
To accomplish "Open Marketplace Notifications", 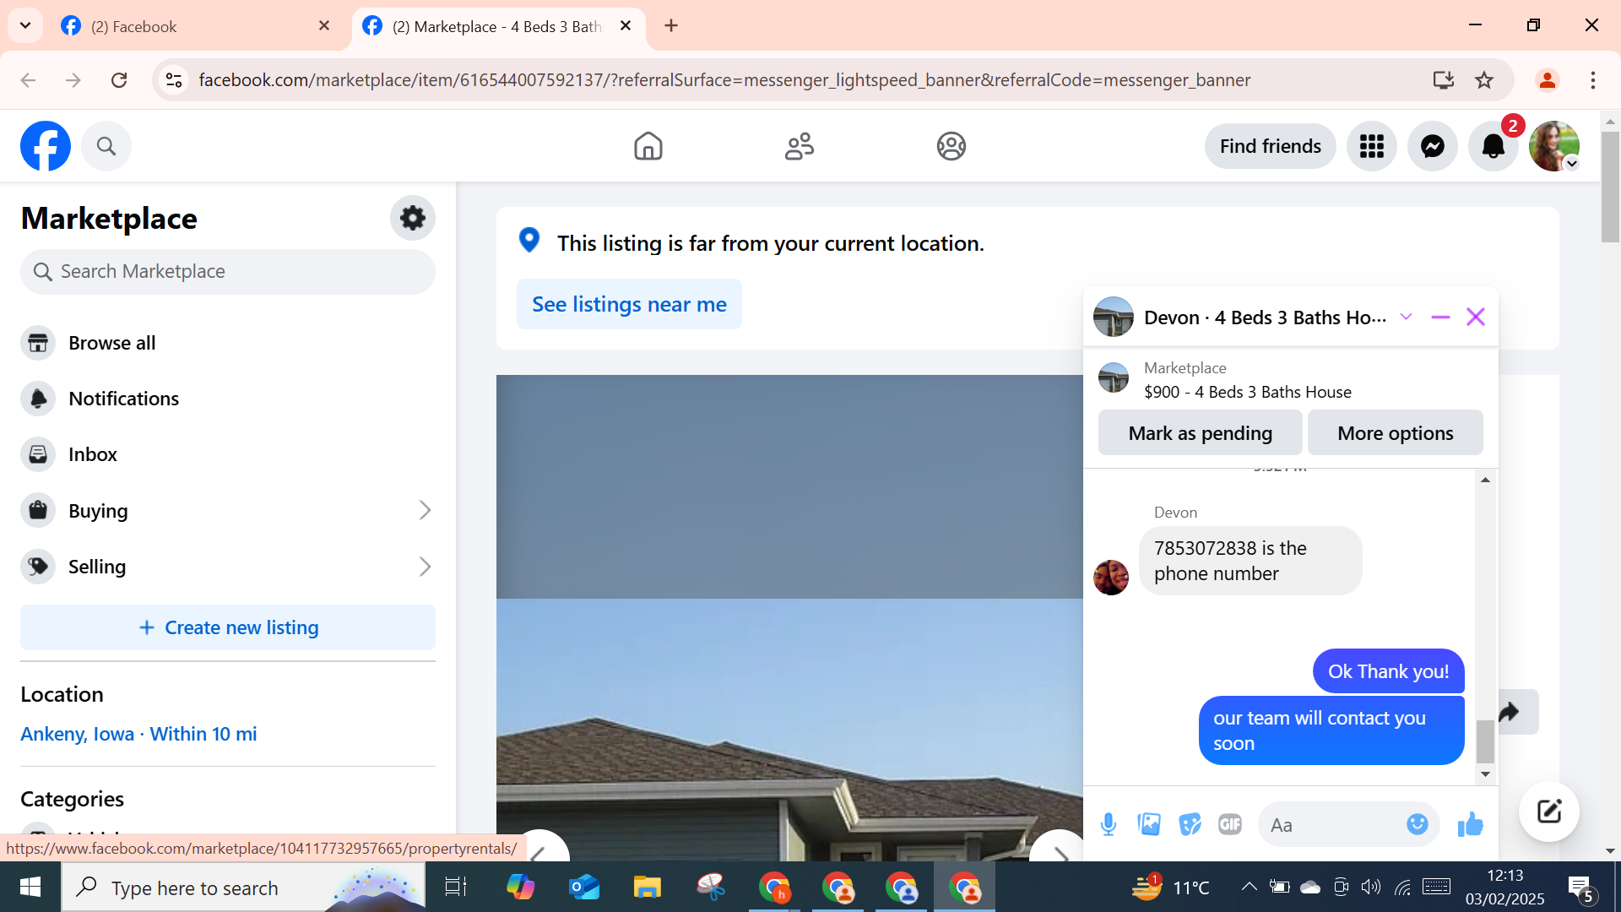I will (226, 399).
